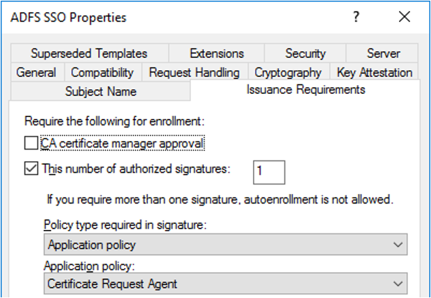Click the ADFS SSO Properties title bar
Viewport: 431px width, 298px height.
pyautogui.click(x=170, y=18)
